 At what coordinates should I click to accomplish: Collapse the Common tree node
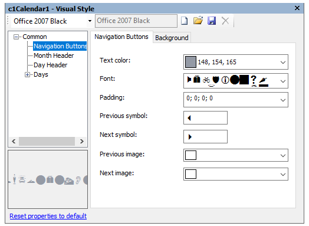[x=16, y=37]
